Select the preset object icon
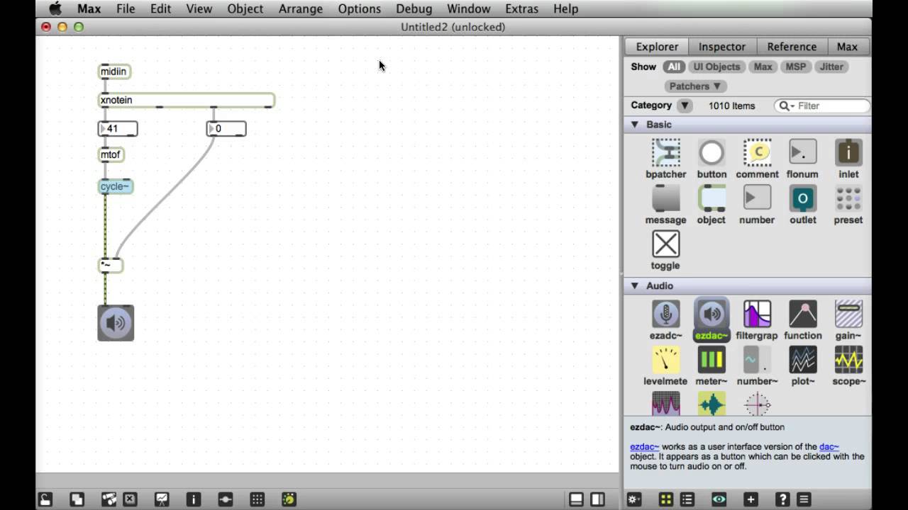Viewport: 908px width, 510px height. pyautogui.click(x=848, y=198)
